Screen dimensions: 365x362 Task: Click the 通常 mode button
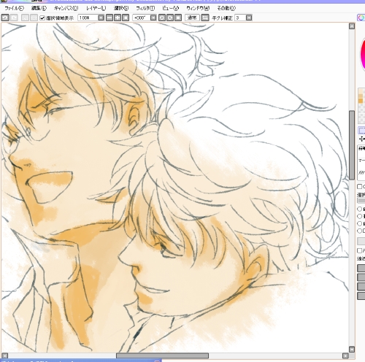[192, 18]
